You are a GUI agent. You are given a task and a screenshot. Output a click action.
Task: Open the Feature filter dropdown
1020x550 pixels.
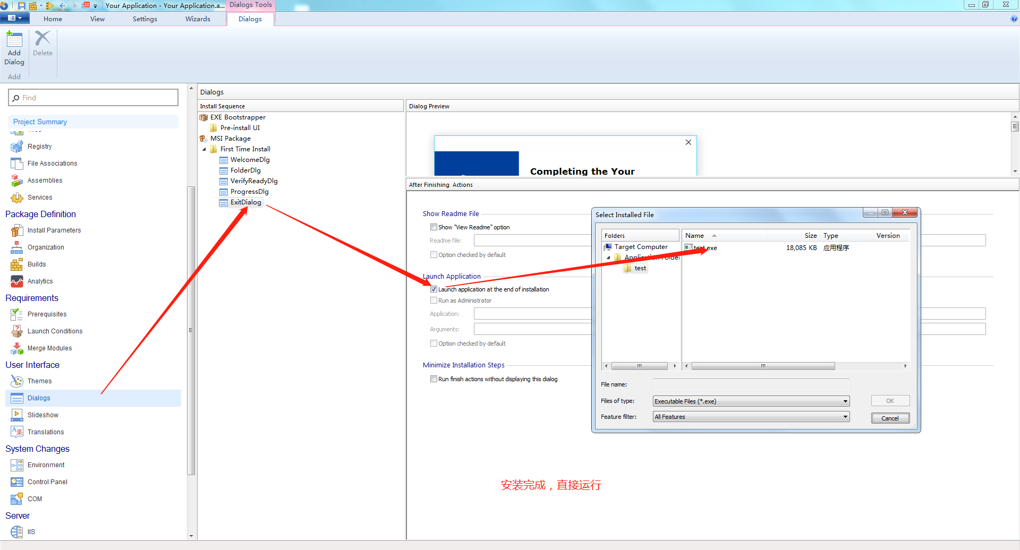pos(845,416)
